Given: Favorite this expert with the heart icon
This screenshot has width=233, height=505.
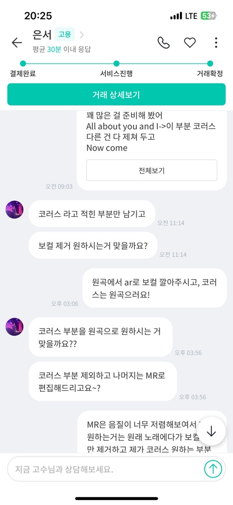Looking at the screenshot, I should tap(190, 42).
